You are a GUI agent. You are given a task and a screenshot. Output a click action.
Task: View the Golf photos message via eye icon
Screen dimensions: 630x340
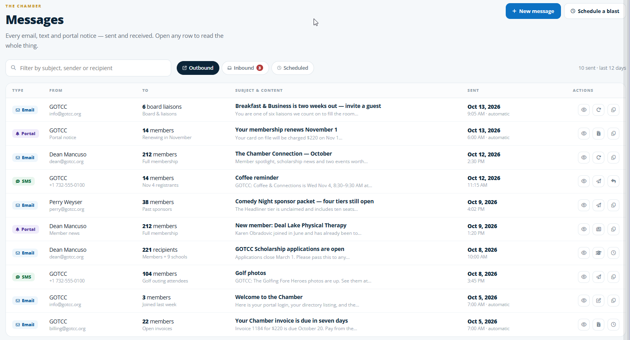(584, 277)
